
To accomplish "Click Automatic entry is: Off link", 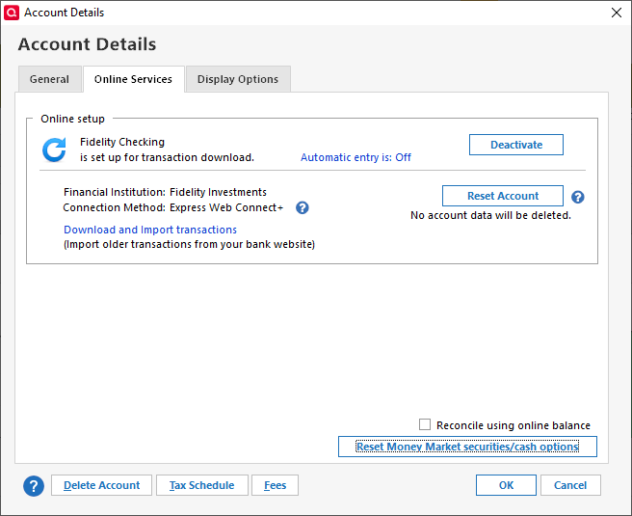I will click(x=355, y=157).
